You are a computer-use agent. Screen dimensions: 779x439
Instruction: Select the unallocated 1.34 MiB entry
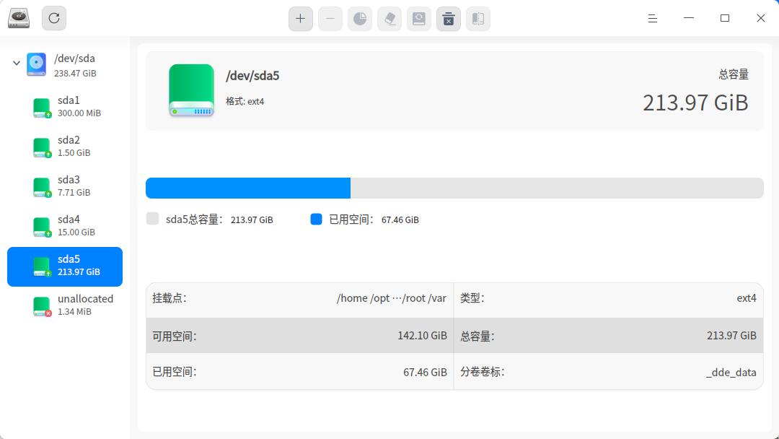[x=65, y=305]
